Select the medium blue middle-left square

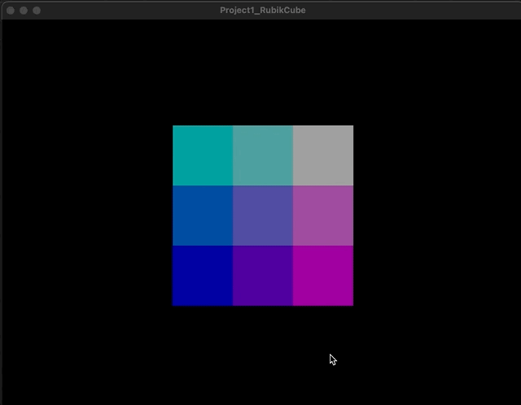click(x=203, y=216)
